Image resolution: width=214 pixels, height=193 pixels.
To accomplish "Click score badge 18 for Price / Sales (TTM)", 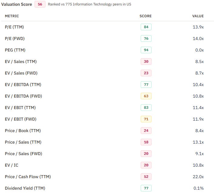I will (146, 142).
